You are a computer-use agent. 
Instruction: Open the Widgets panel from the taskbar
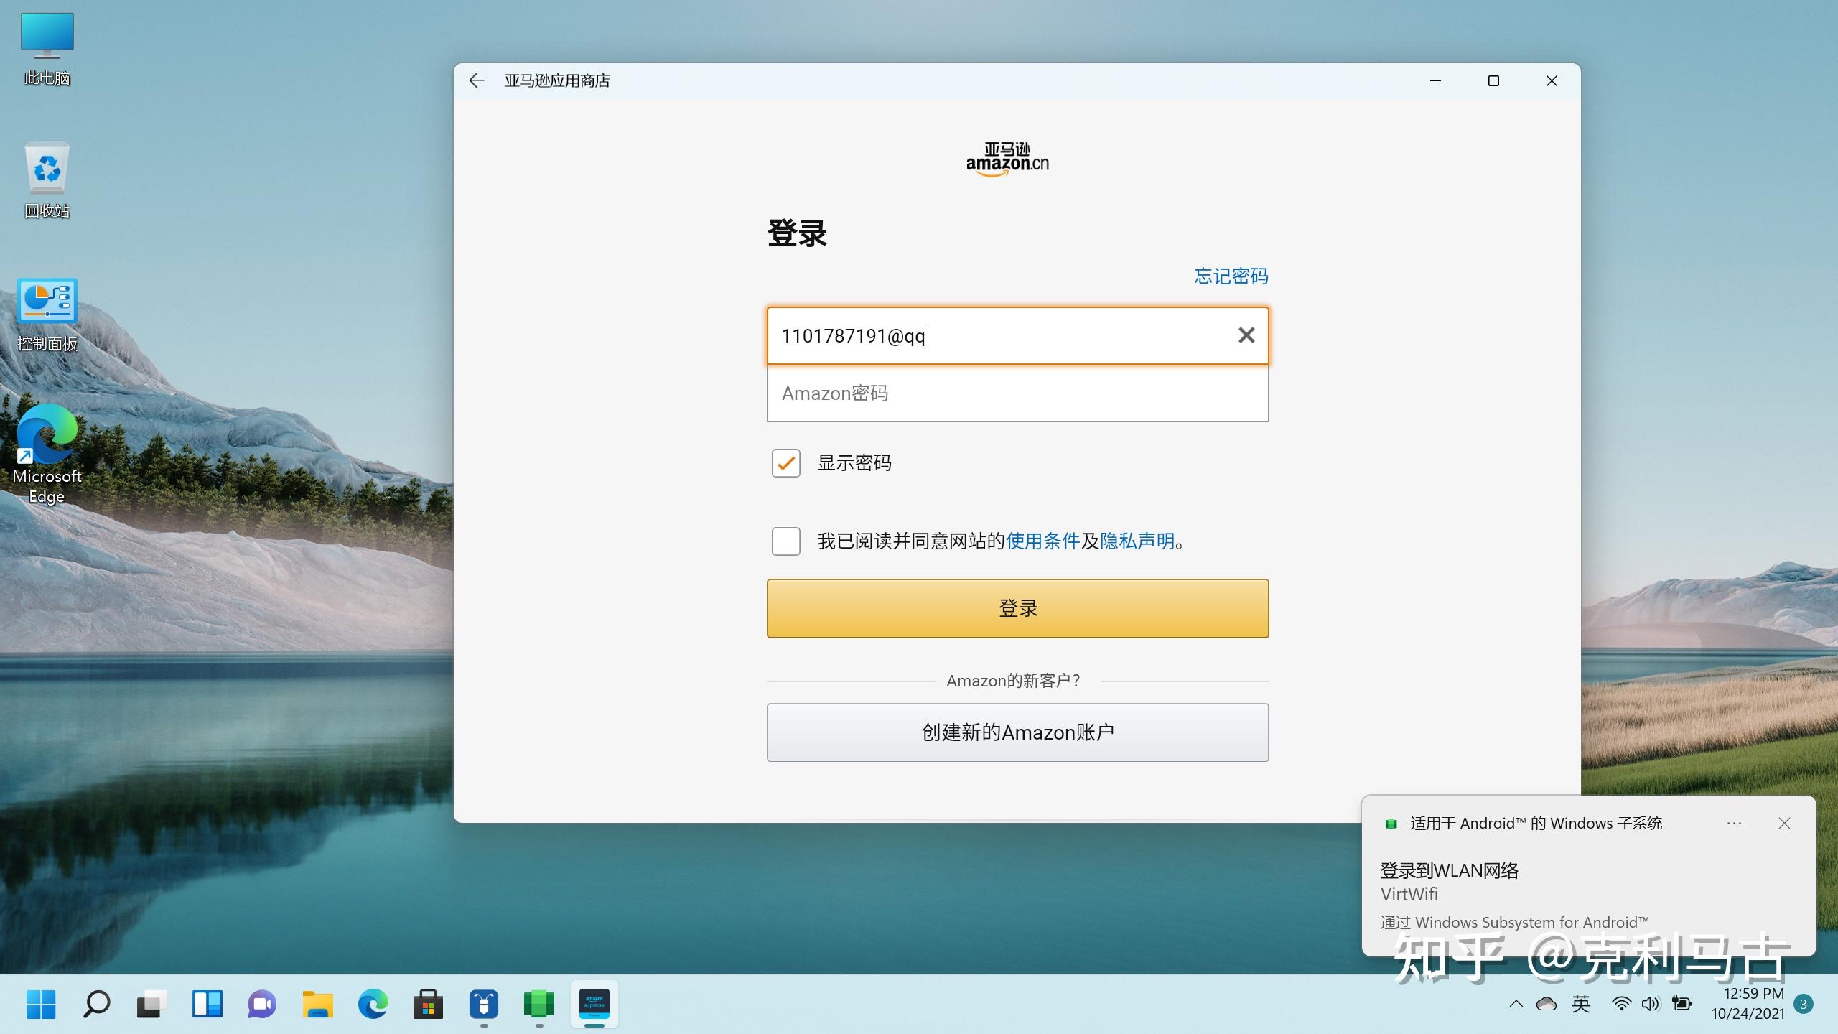click(x=207, y=1004)
